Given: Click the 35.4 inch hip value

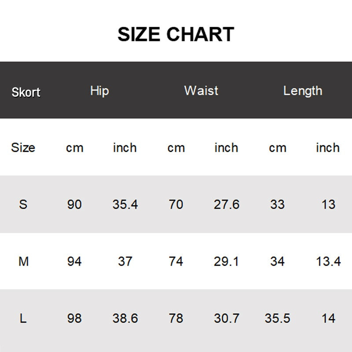Looking at the screenshot, I should pos(125,204).
